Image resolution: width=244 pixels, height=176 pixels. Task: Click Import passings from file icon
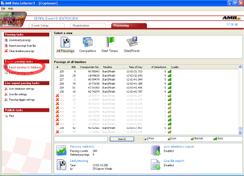pyautogui.click(x=6, y=46)
